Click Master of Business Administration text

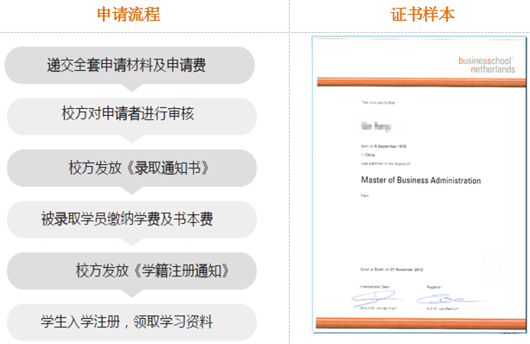coord(421,180)
